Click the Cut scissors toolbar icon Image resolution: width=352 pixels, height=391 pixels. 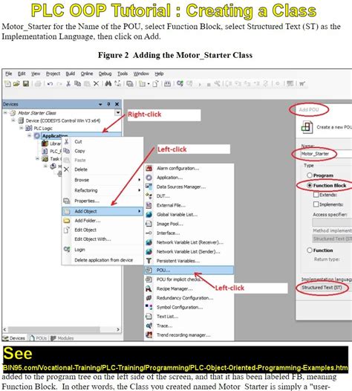click(68, 84)
